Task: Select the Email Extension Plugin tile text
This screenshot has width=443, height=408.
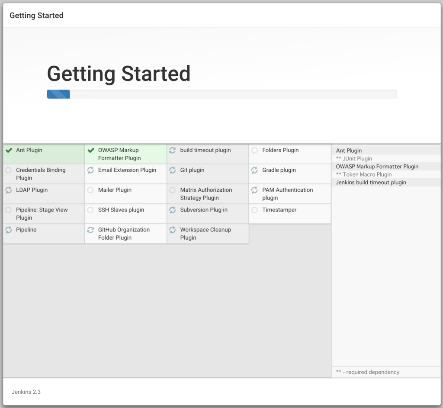Action: coord(127,170)
